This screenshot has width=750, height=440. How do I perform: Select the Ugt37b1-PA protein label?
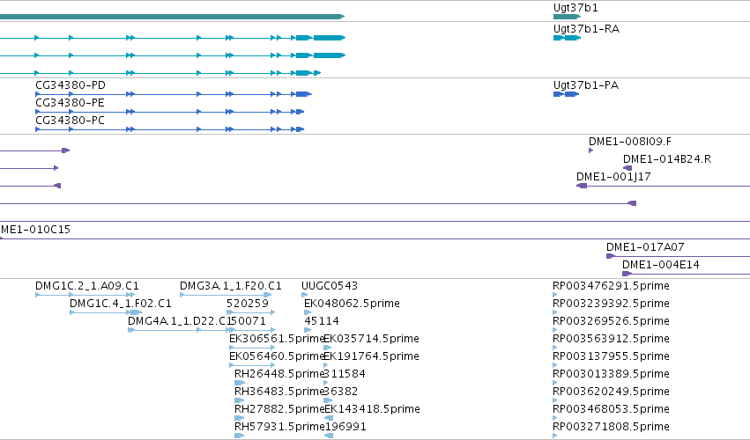click(586, 85)
